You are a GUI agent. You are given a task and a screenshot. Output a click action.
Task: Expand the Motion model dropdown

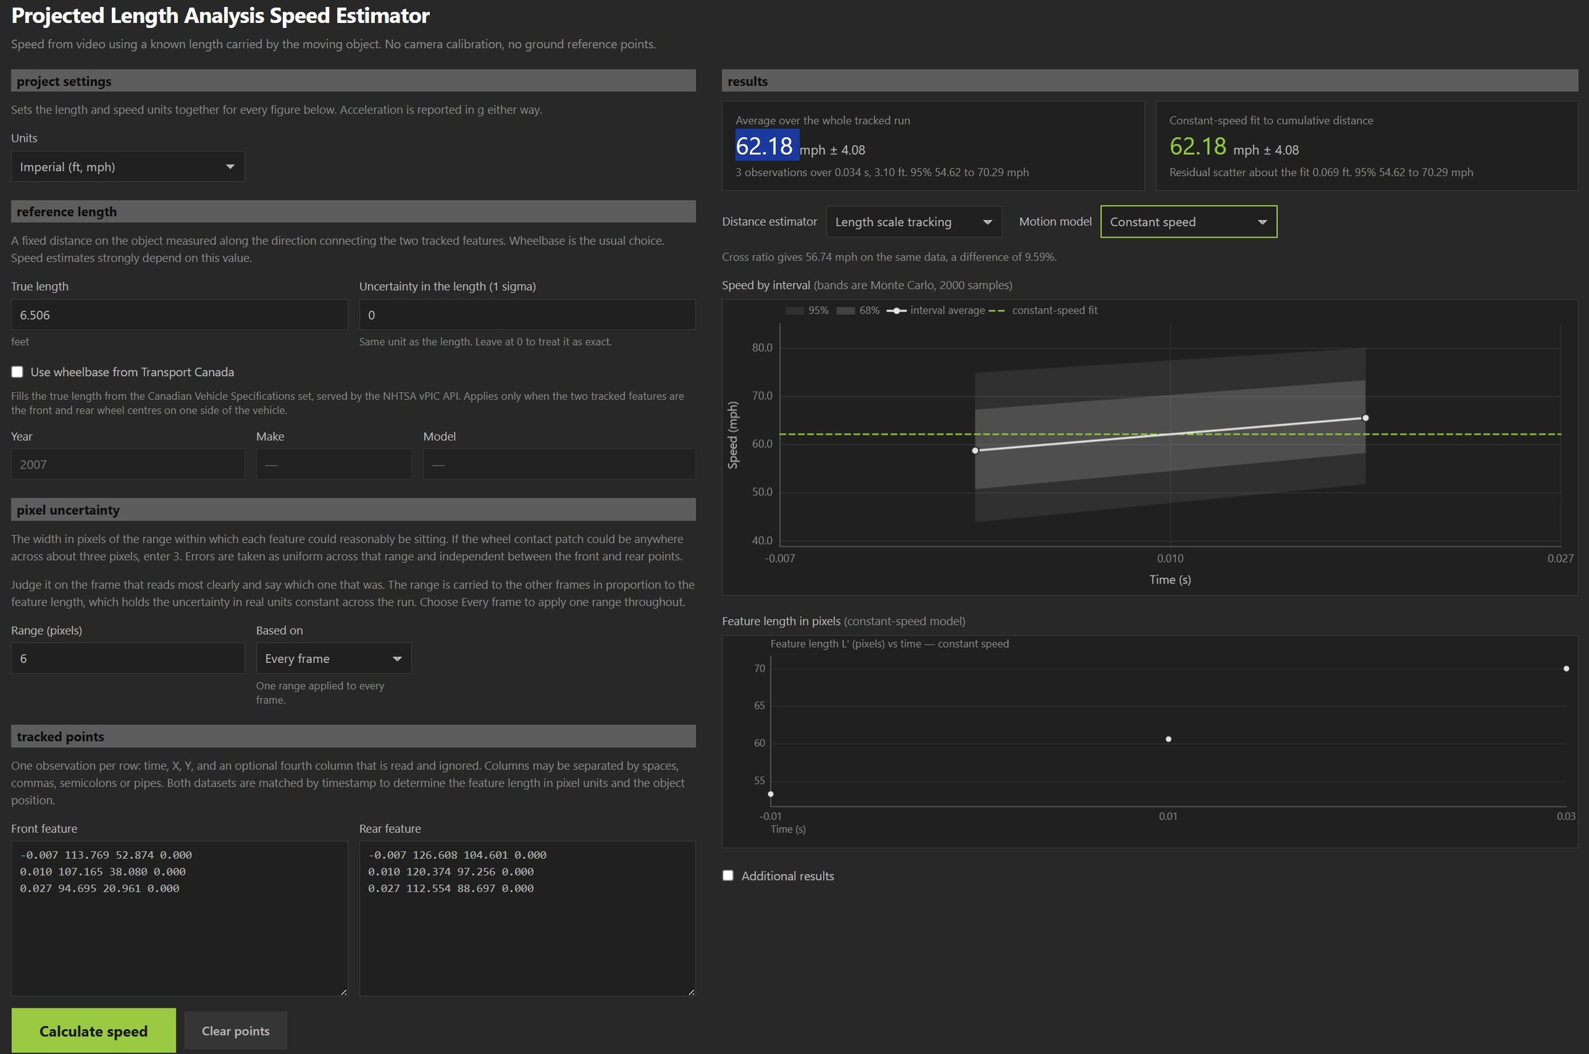[1188, 222]
